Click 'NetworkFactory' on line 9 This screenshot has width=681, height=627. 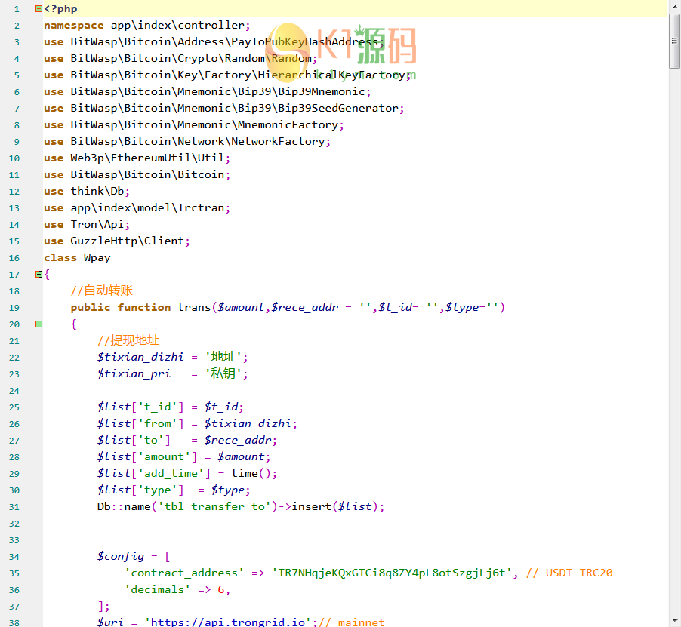[278, 141]
